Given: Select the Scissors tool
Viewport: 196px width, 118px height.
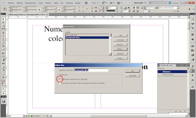Looking at the screenshot, I should pyautogui.click(x=3, y=53).
